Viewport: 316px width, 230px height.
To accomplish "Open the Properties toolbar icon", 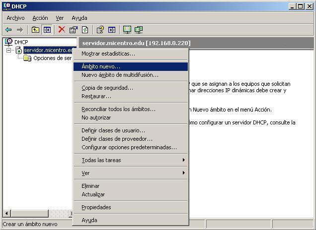I will tap(74, 30).
